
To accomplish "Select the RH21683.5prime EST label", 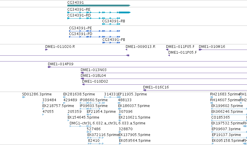I will tap(225, 94).
